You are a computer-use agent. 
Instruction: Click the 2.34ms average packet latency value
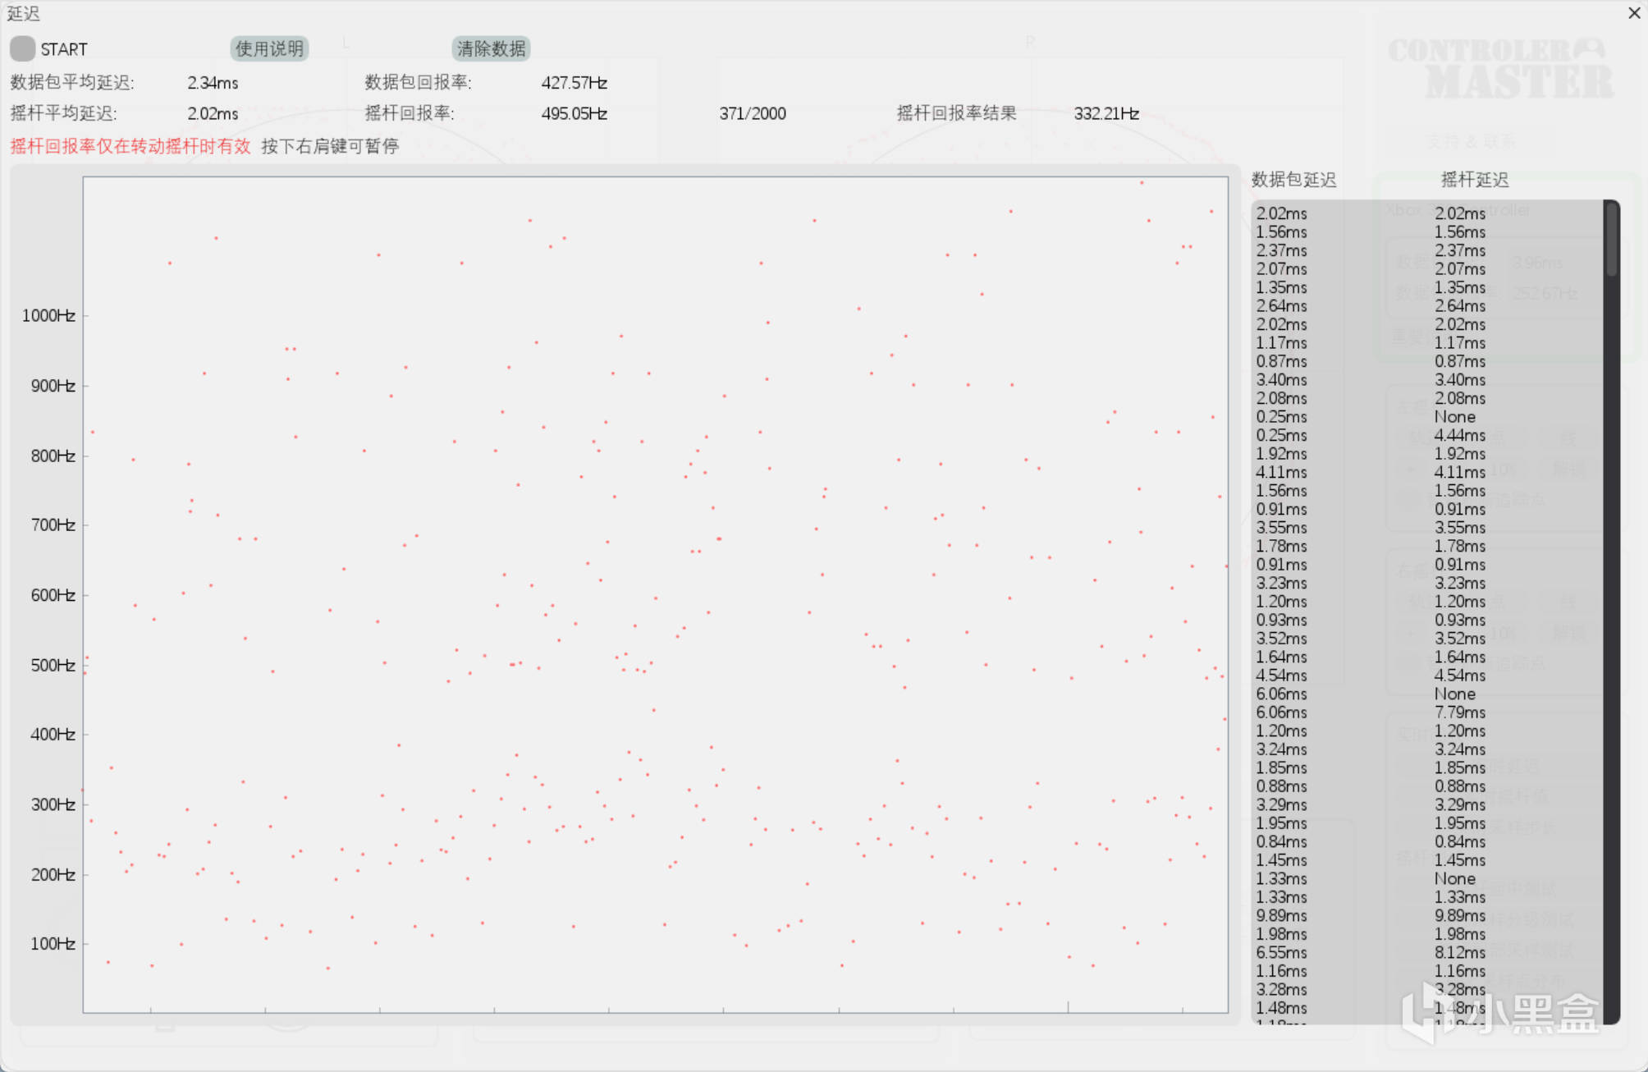tap(213, 83)
